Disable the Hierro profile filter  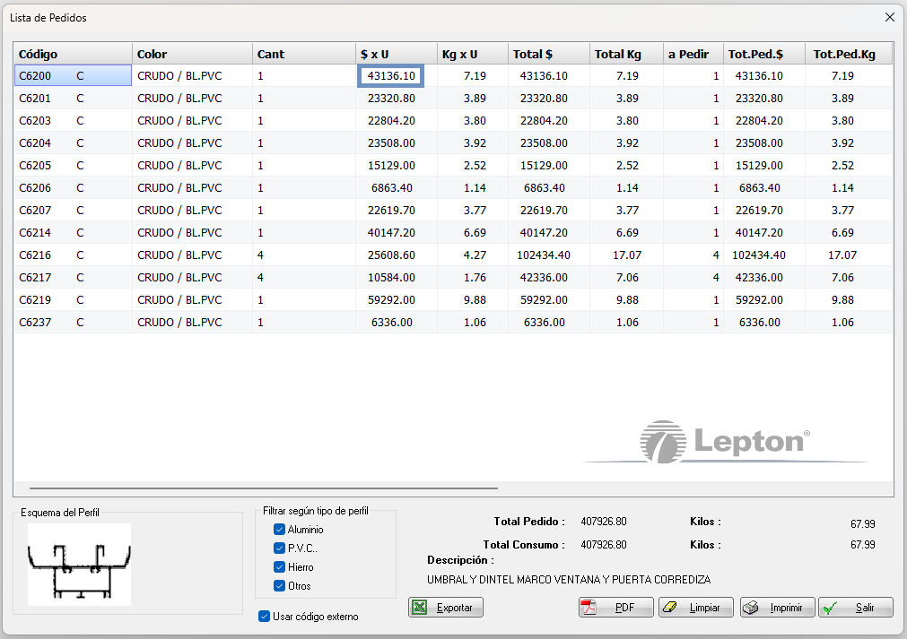[x=280, y=567]
